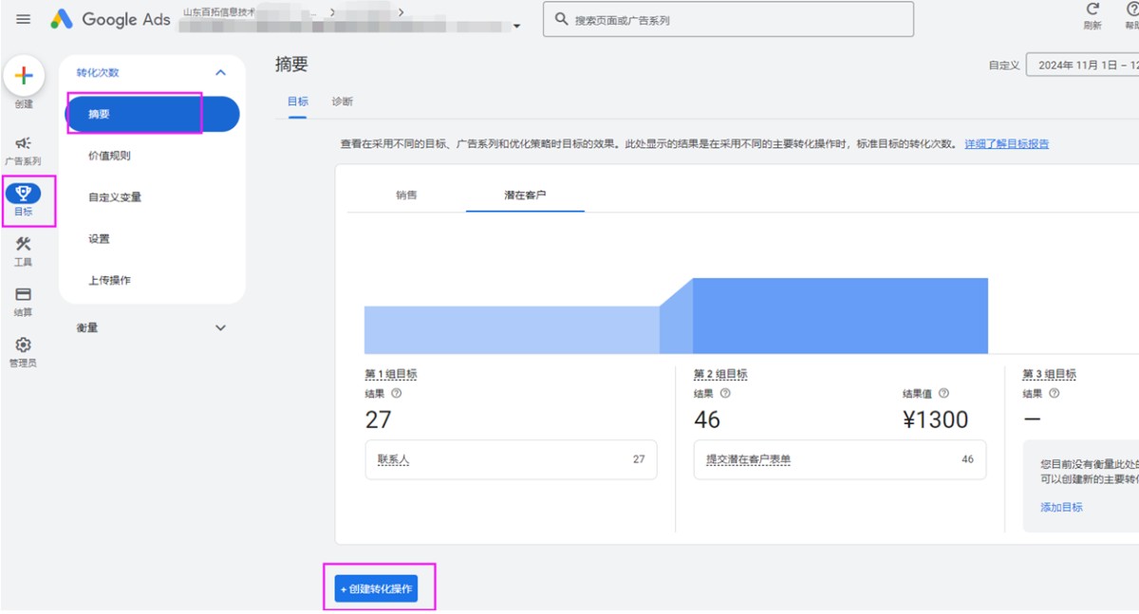The width and height of the screenshot is (1139, 614).
Task: Click the 第3组目标 heading
Action: coord(1049,374)
